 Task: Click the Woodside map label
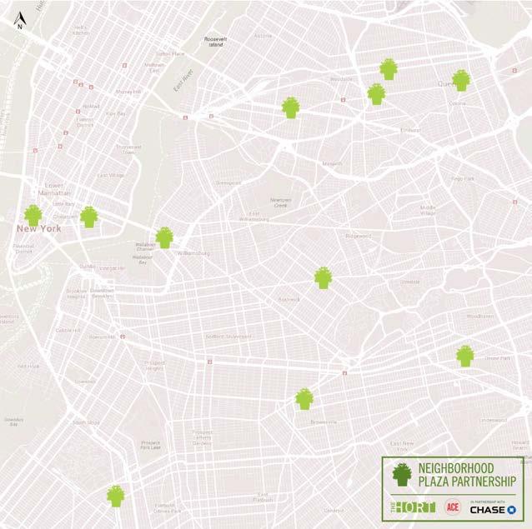click(341, 79)
